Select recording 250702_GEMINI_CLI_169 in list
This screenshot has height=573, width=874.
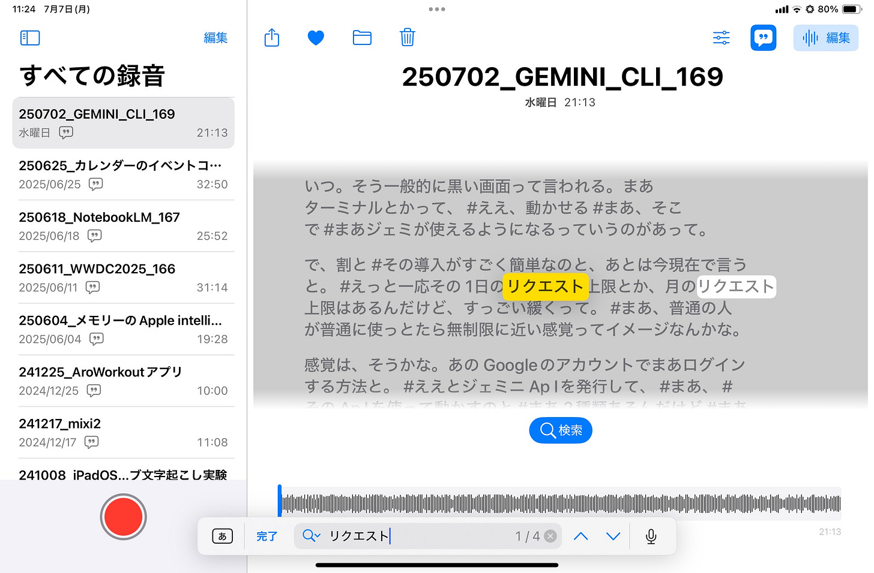click(x=123, y=123)
